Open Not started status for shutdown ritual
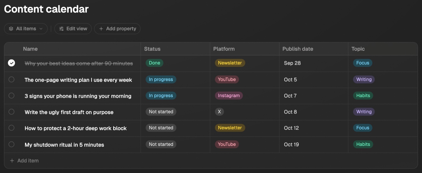 point(161,144)
